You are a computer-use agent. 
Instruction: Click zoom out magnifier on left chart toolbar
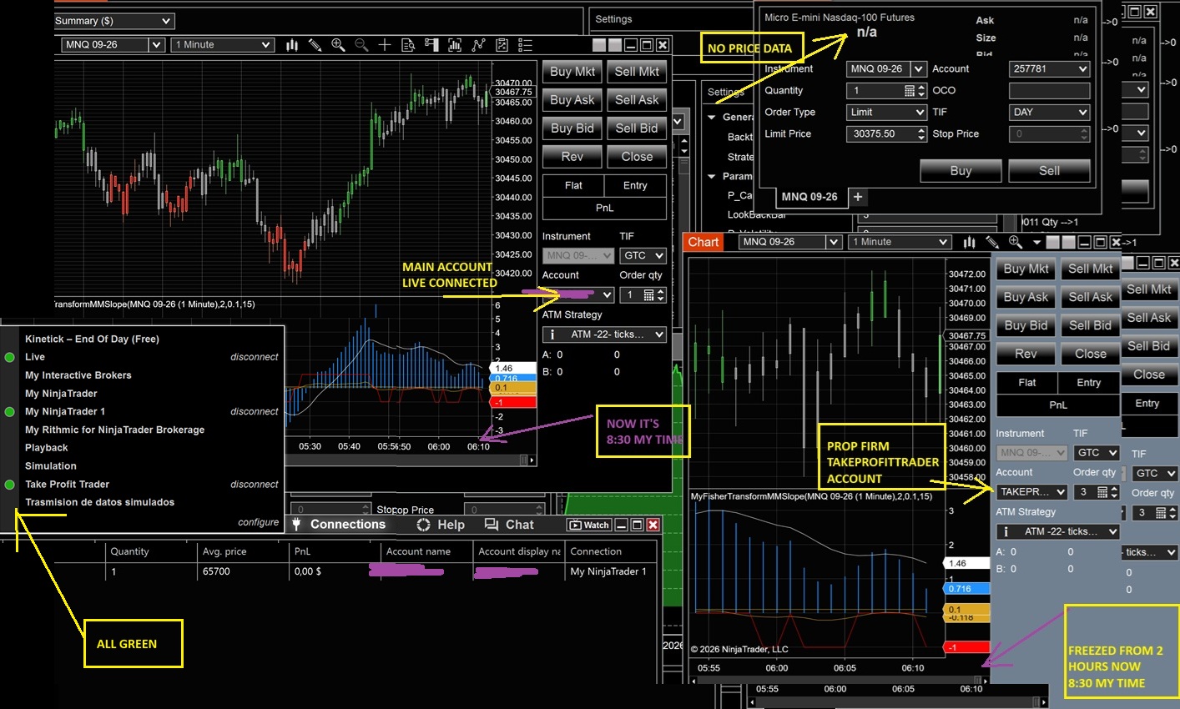pos(361,45)
